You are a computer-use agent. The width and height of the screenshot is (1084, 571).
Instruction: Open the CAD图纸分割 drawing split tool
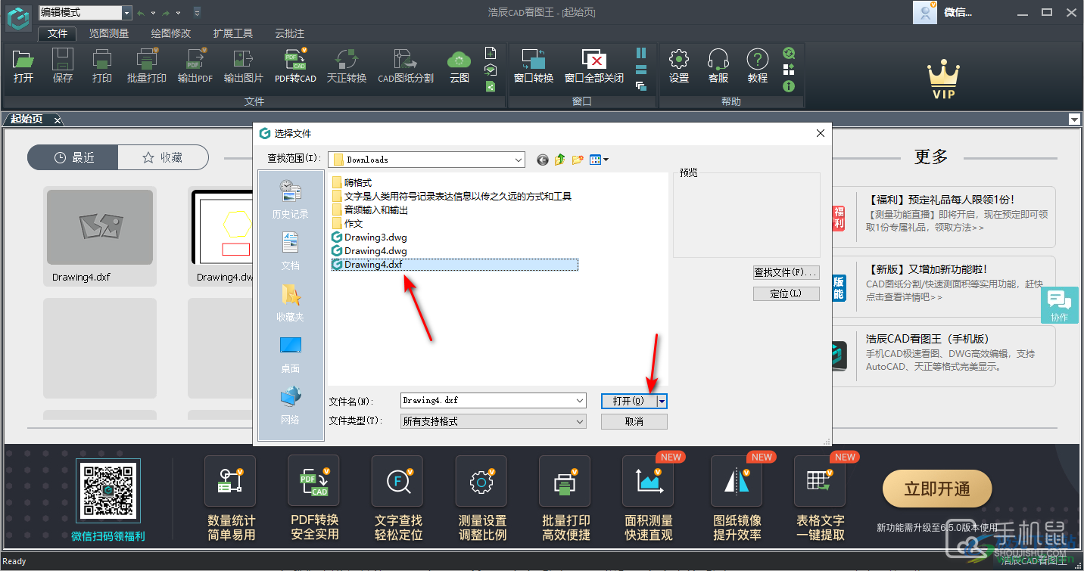tap(404, 67)
